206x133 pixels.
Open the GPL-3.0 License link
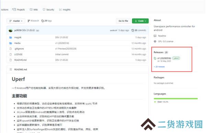166,41
